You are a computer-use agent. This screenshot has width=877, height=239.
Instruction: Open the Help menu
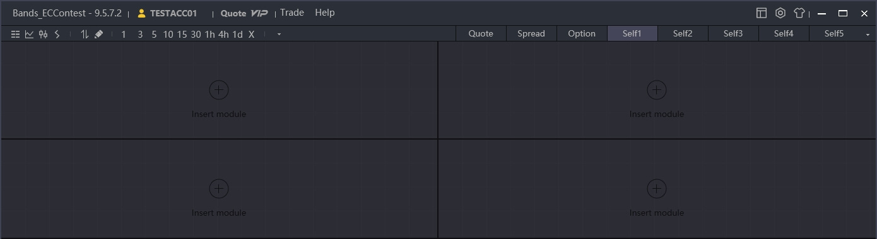[x=325, y=13]
